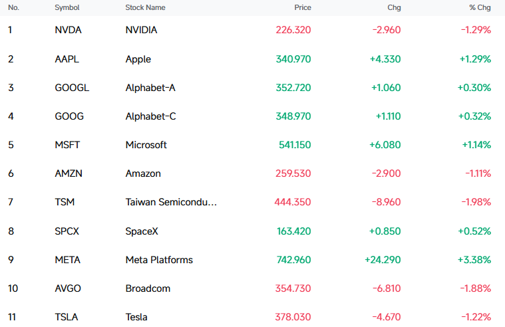Click the AVGO ticker symbol
Image resolution: width=505 pixels, height=327 pixels.
pos(68,288)
